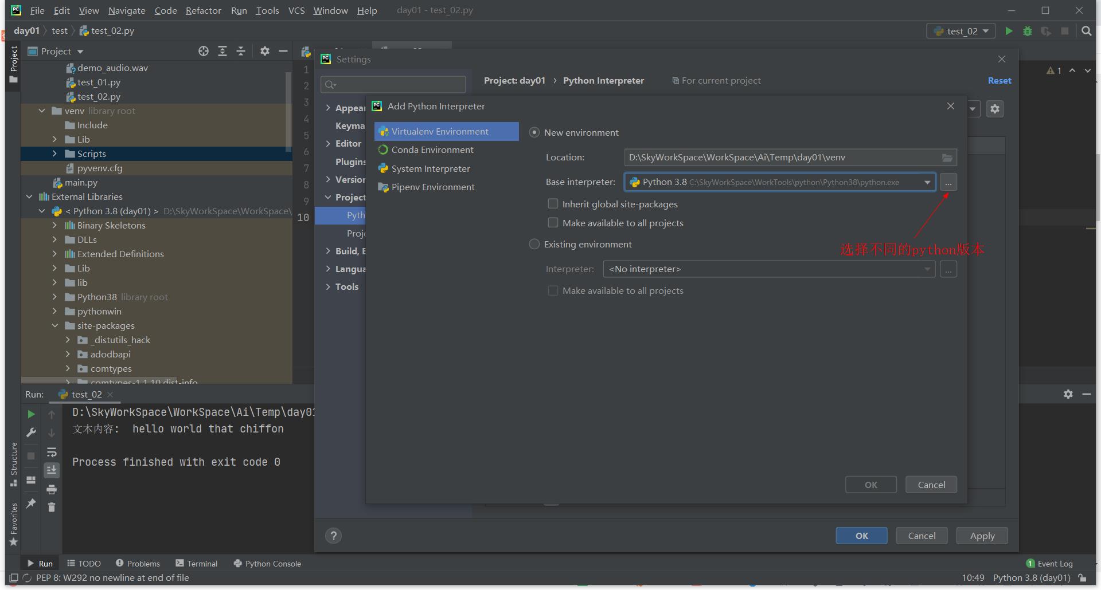Collapse the Scripts folder in project tree

55,154
